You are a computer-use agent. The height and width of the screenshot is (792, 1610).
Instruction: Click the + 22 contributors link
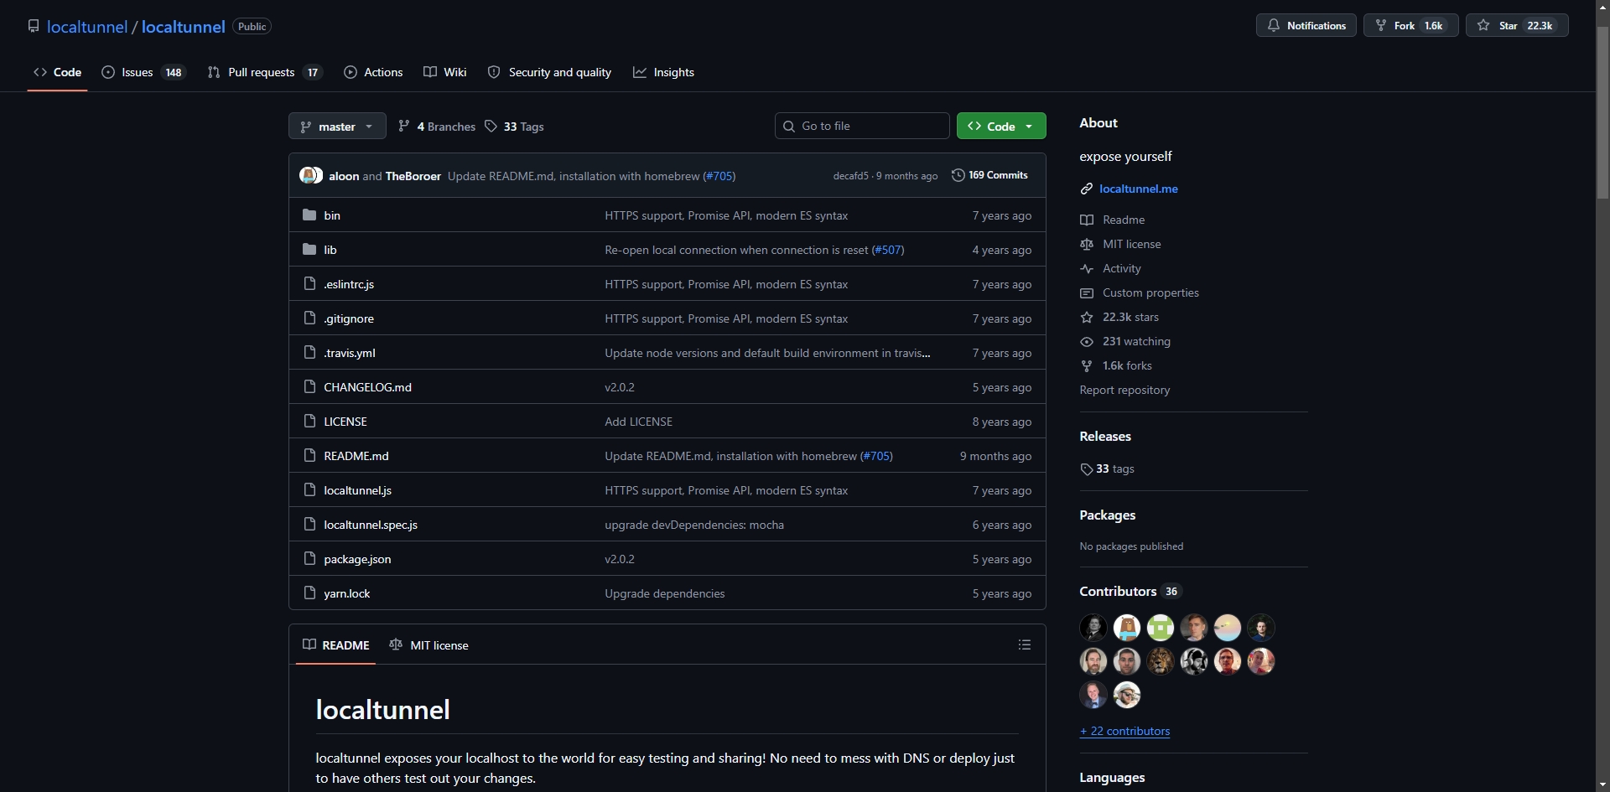1124,731
